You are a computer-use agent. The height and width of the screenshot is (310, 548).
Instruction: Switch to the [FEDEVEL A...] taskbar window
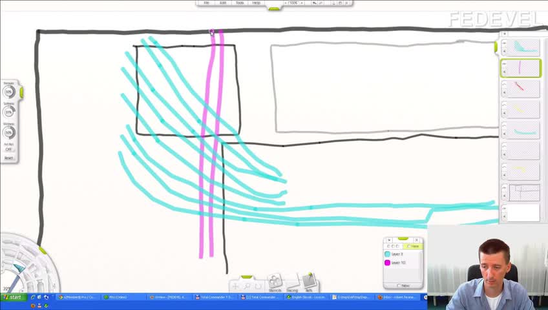169,297
